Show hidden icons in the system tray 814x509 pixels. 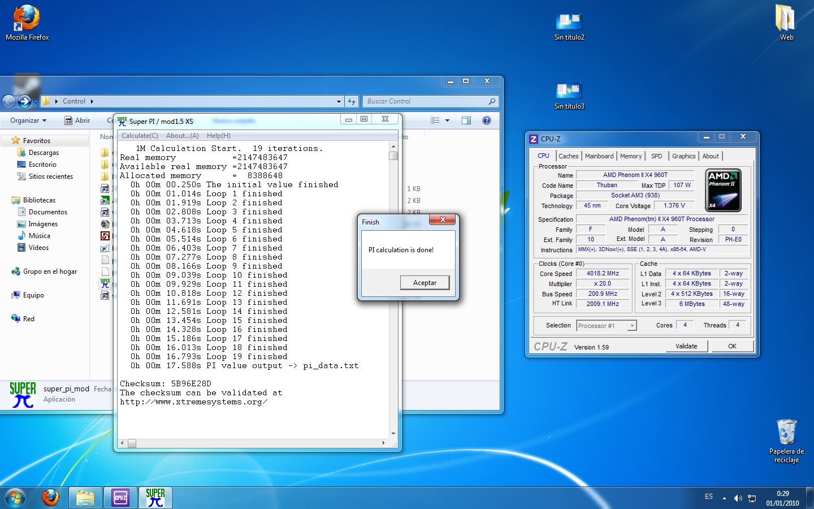click(724, 498)
